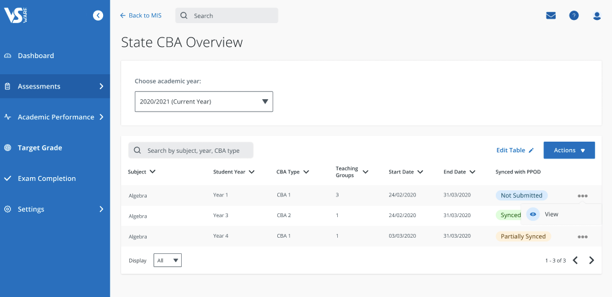Click the Not Submitted status badge
This screenshot has height=297, width=612.
521,195
